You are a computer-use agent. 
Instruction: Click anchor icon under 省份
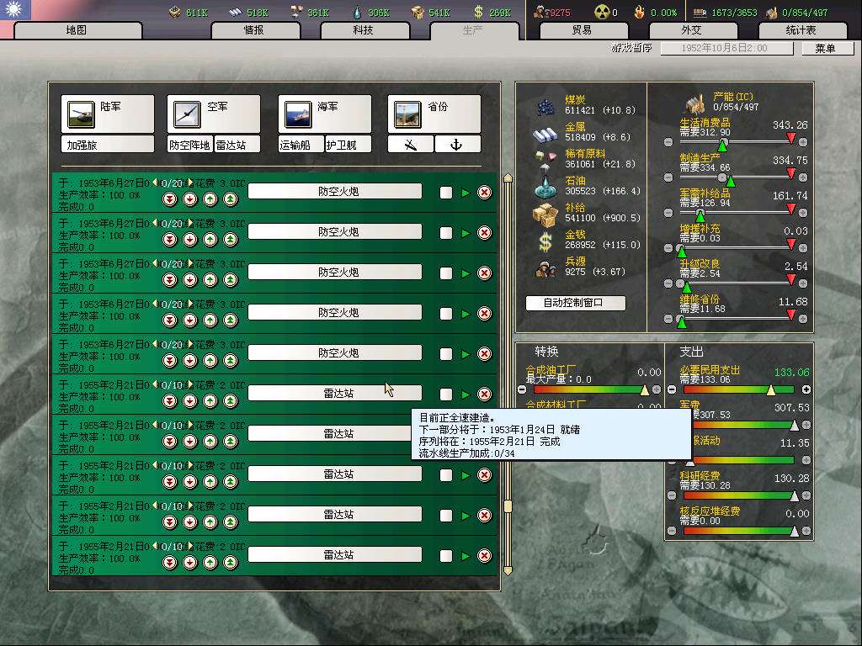pos(457,145)
